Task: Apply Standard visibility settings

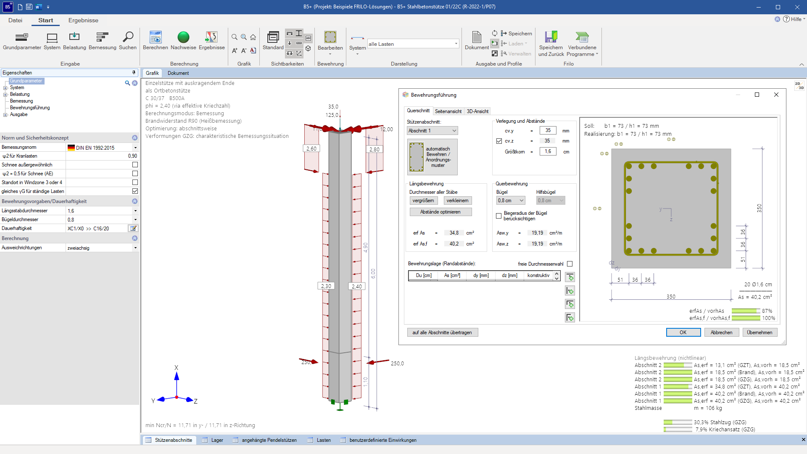Action: (x=273, y=41)
